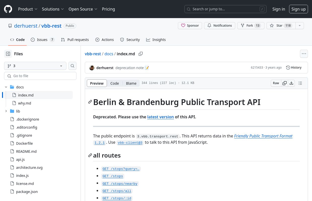This screenshot has height=201, width=312.
Task: Open the document outline icon
Action: [300, 83]
